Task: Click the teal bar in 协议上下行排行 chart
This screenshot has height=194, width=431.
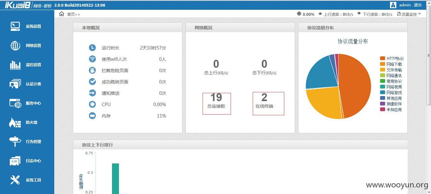Action: [115, 179]
